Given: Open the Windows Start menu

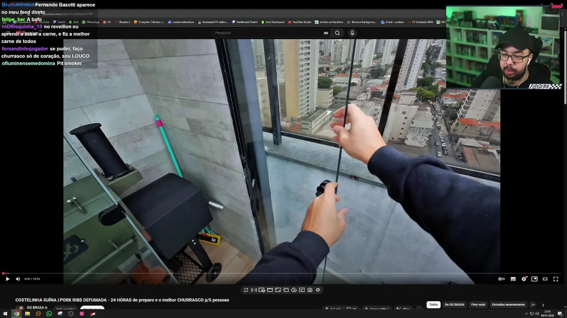Looking at the screenshot, I should point(5,314).
